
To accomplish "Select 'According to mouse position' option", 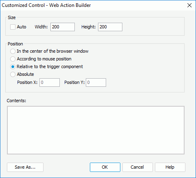I will [13, 59].
